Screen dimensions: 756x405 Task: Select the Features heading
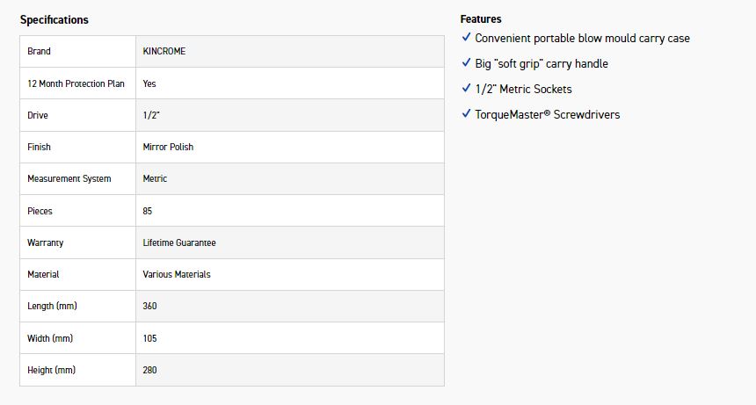481,19
